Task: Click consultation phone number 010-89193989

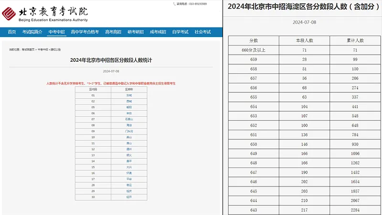Action: (x=198, y=4)
